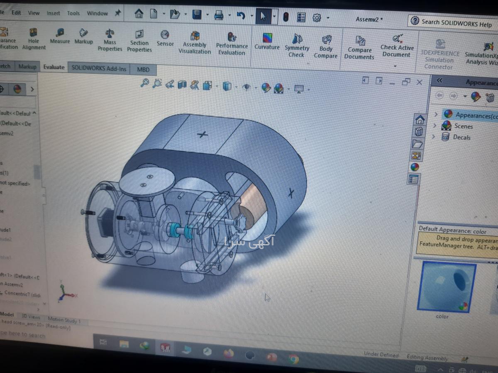Image resolution: width=498 pixels, height=373 pixels.
Task: Click the Sensor tool
Action: (165, 38)
